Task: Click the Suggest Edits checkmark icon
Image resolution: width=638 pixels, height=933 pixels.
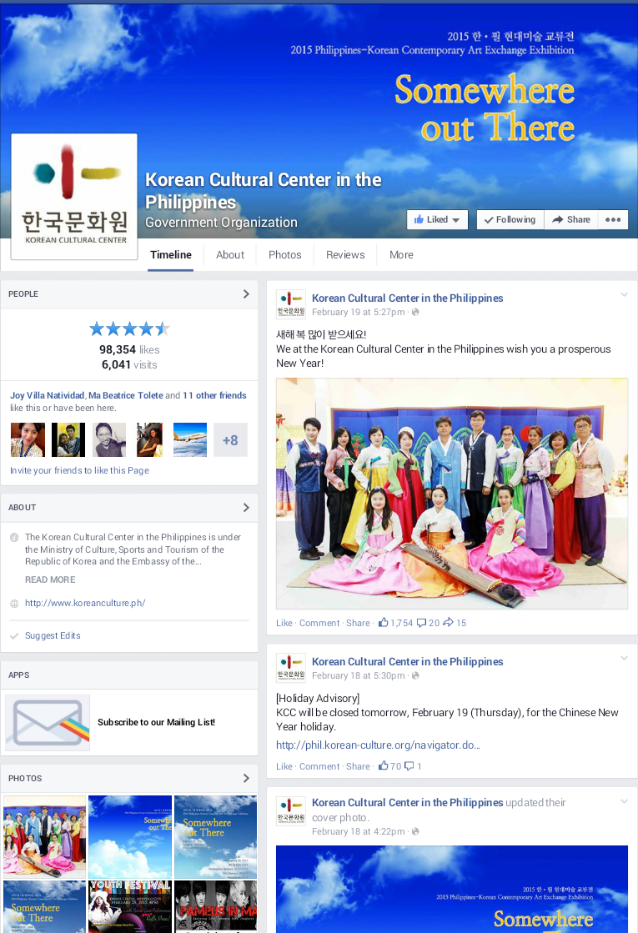Action: tap(14, 636)
